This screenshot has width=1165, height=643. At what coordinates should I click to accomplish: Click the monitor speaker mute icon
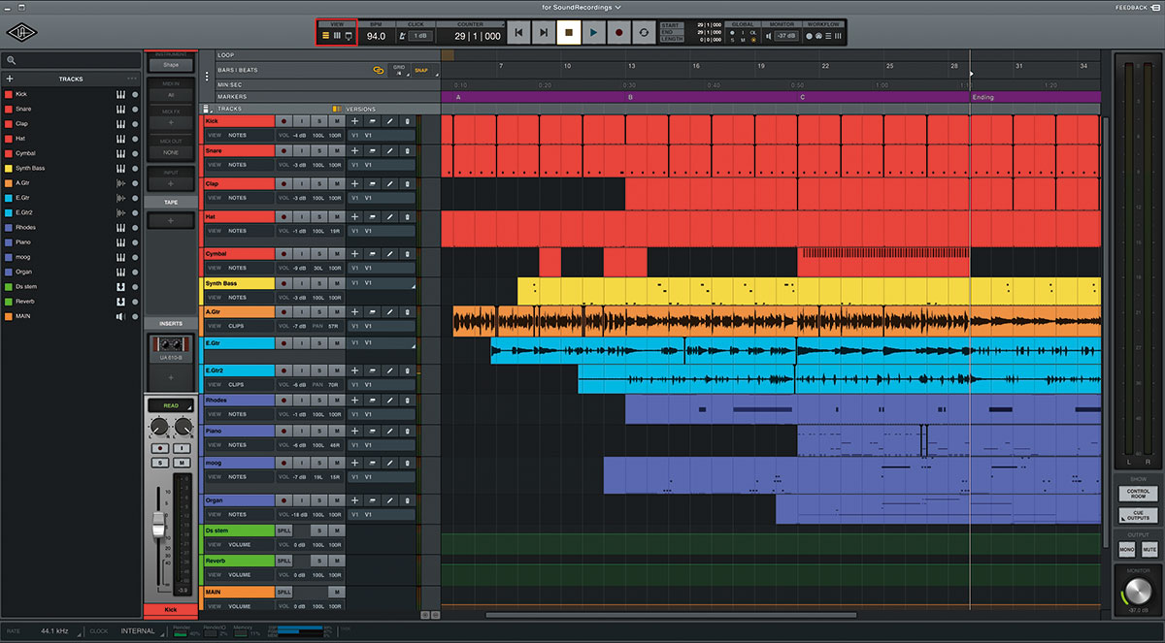tap(769, 36)
